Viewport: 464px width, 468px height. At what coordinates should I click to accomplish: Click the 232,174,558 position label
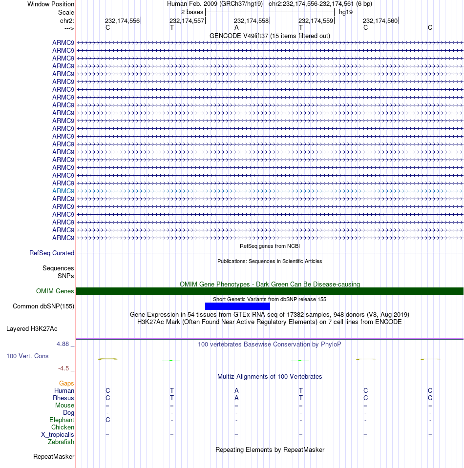[x=251, y=21]
